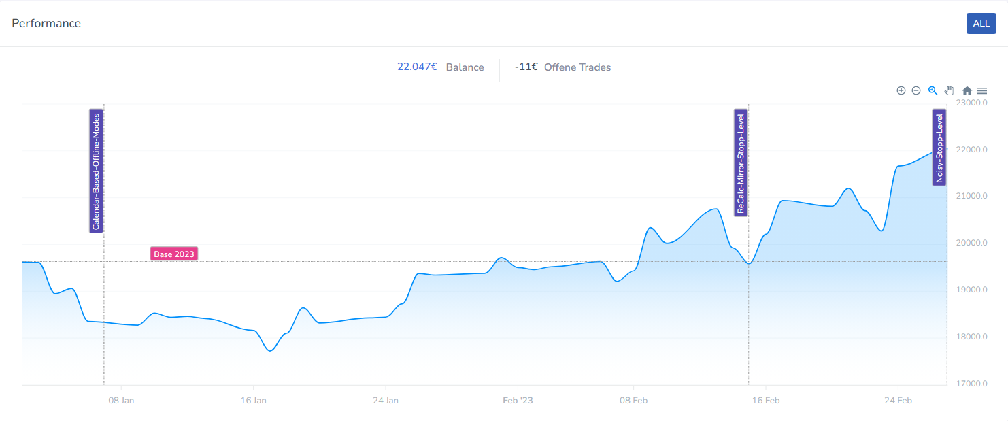Click the 08 Feb x-axis label

click(633, 401)
